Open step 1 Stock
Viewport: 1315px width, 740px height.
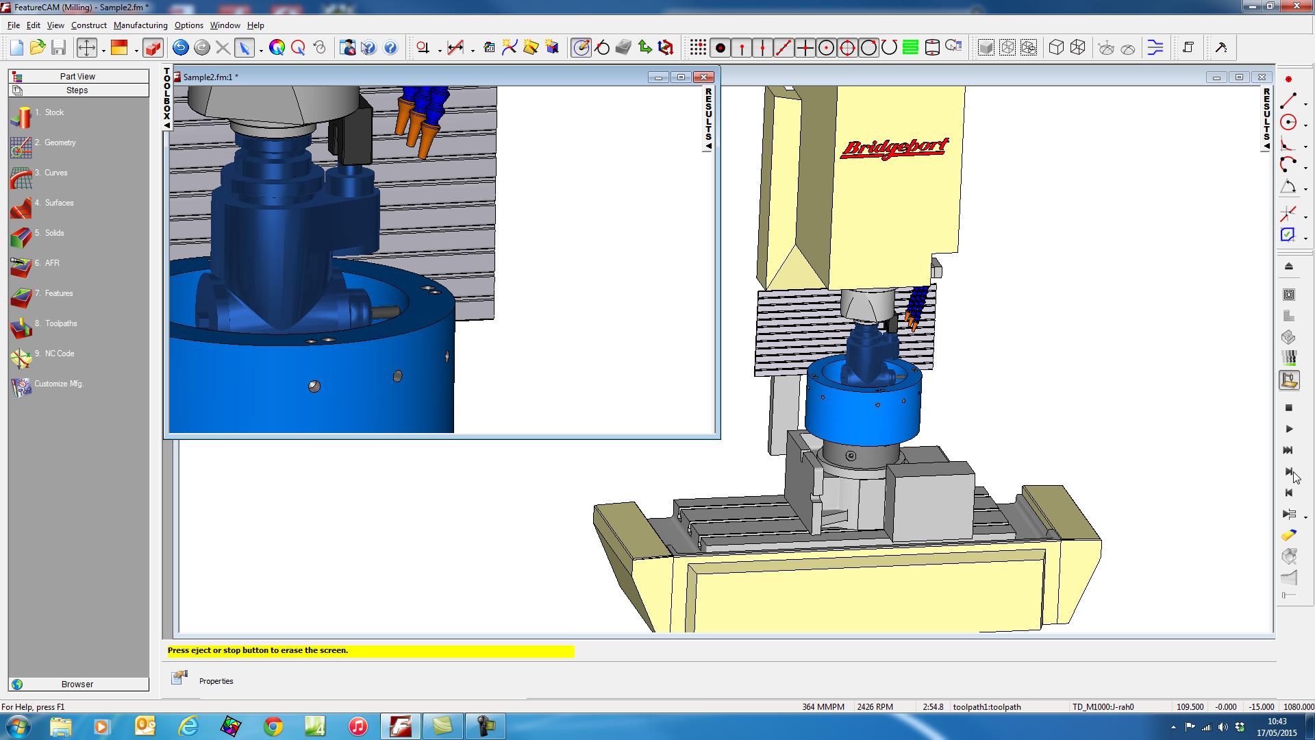pos(38,116)
